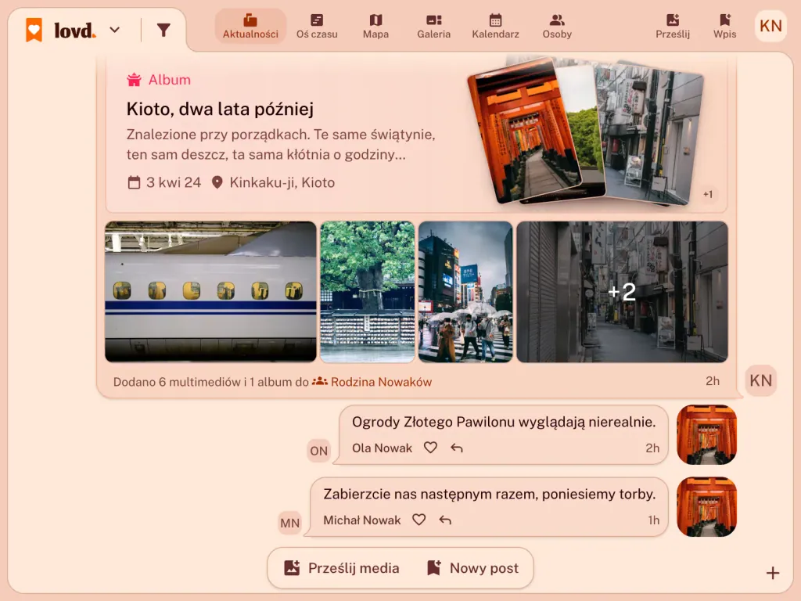Click the ON avatar of Ola Nowak
This screenshot has height=601, width=801.
[x=319, y=451]
